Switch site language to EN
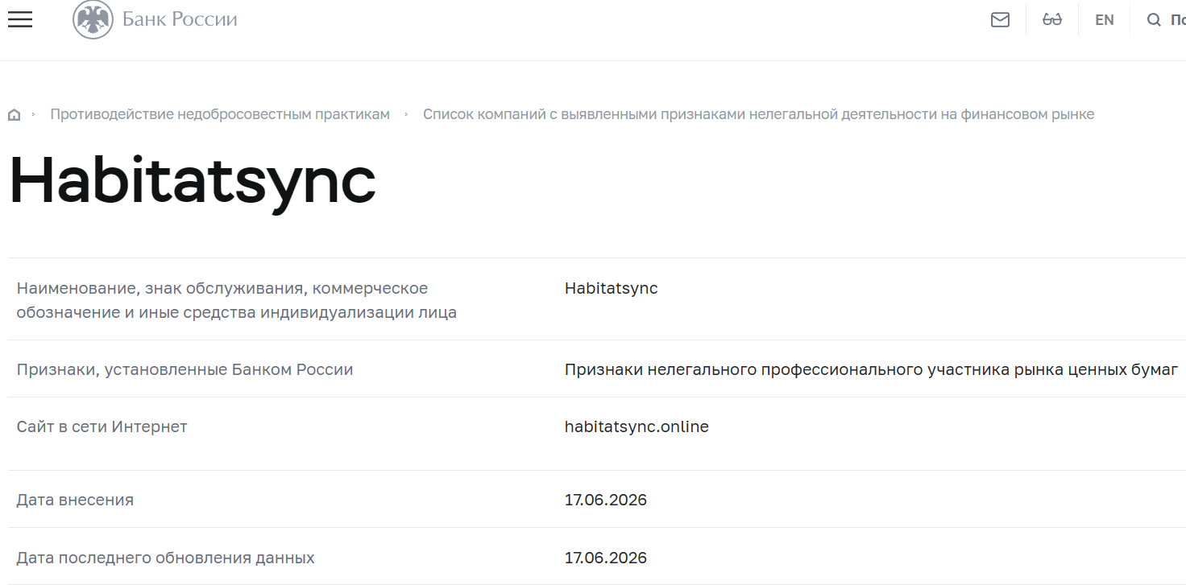 tap(1104, 20)
